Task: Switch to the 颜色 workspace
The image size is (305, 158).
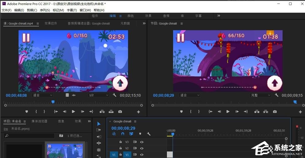Action: [130, 16]
